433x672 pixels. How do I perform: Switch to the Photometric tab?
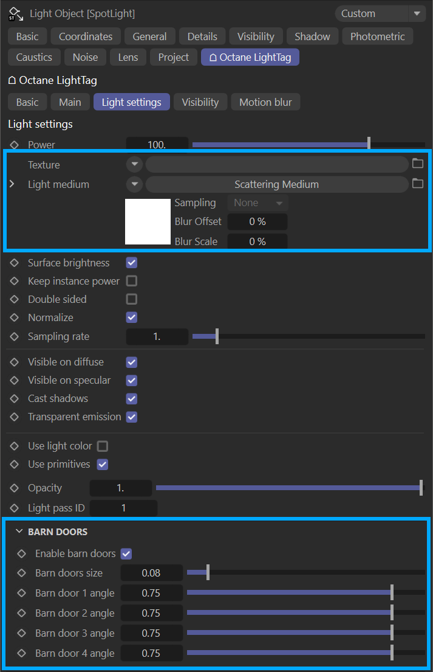coord(377,36)
